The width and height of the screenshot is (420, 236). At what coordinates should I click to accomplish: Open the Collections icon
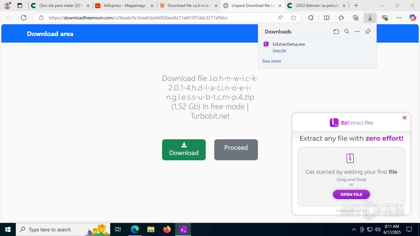click(x=356, y=18)
